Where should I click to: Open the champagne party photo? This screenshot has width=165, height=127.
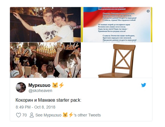click(45, 60)
